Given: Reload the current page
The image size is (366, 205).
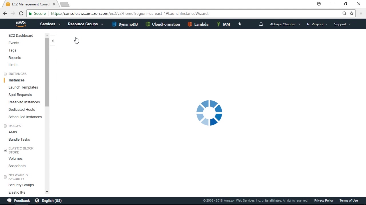Looking at the screenshot, I should click(x=21, y=13).
